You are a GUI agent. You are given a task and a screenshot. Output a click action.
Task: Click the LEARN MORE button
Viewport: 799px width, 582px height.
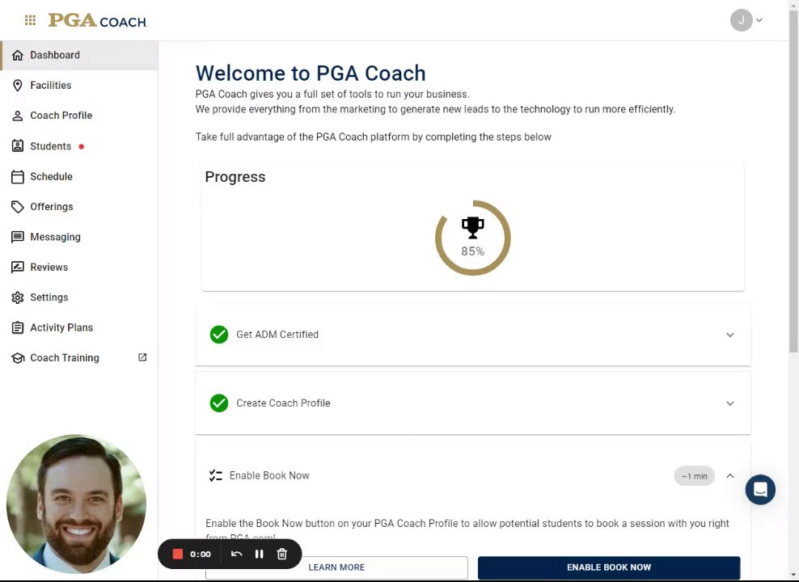[x=336, y=567]
